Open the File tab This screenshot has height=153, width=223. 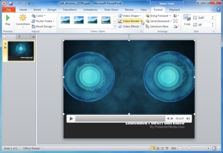(9, 10)
